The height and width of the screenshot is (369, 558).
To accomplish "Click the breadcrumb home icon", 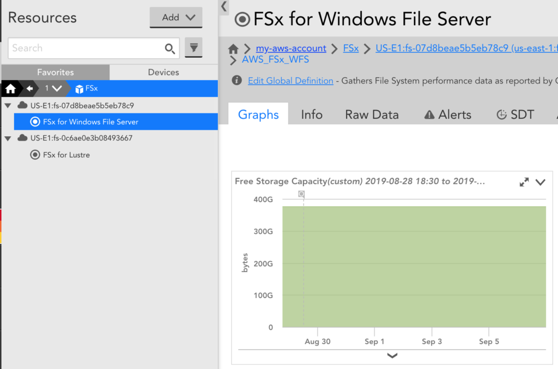I will [x=233, y=49].
